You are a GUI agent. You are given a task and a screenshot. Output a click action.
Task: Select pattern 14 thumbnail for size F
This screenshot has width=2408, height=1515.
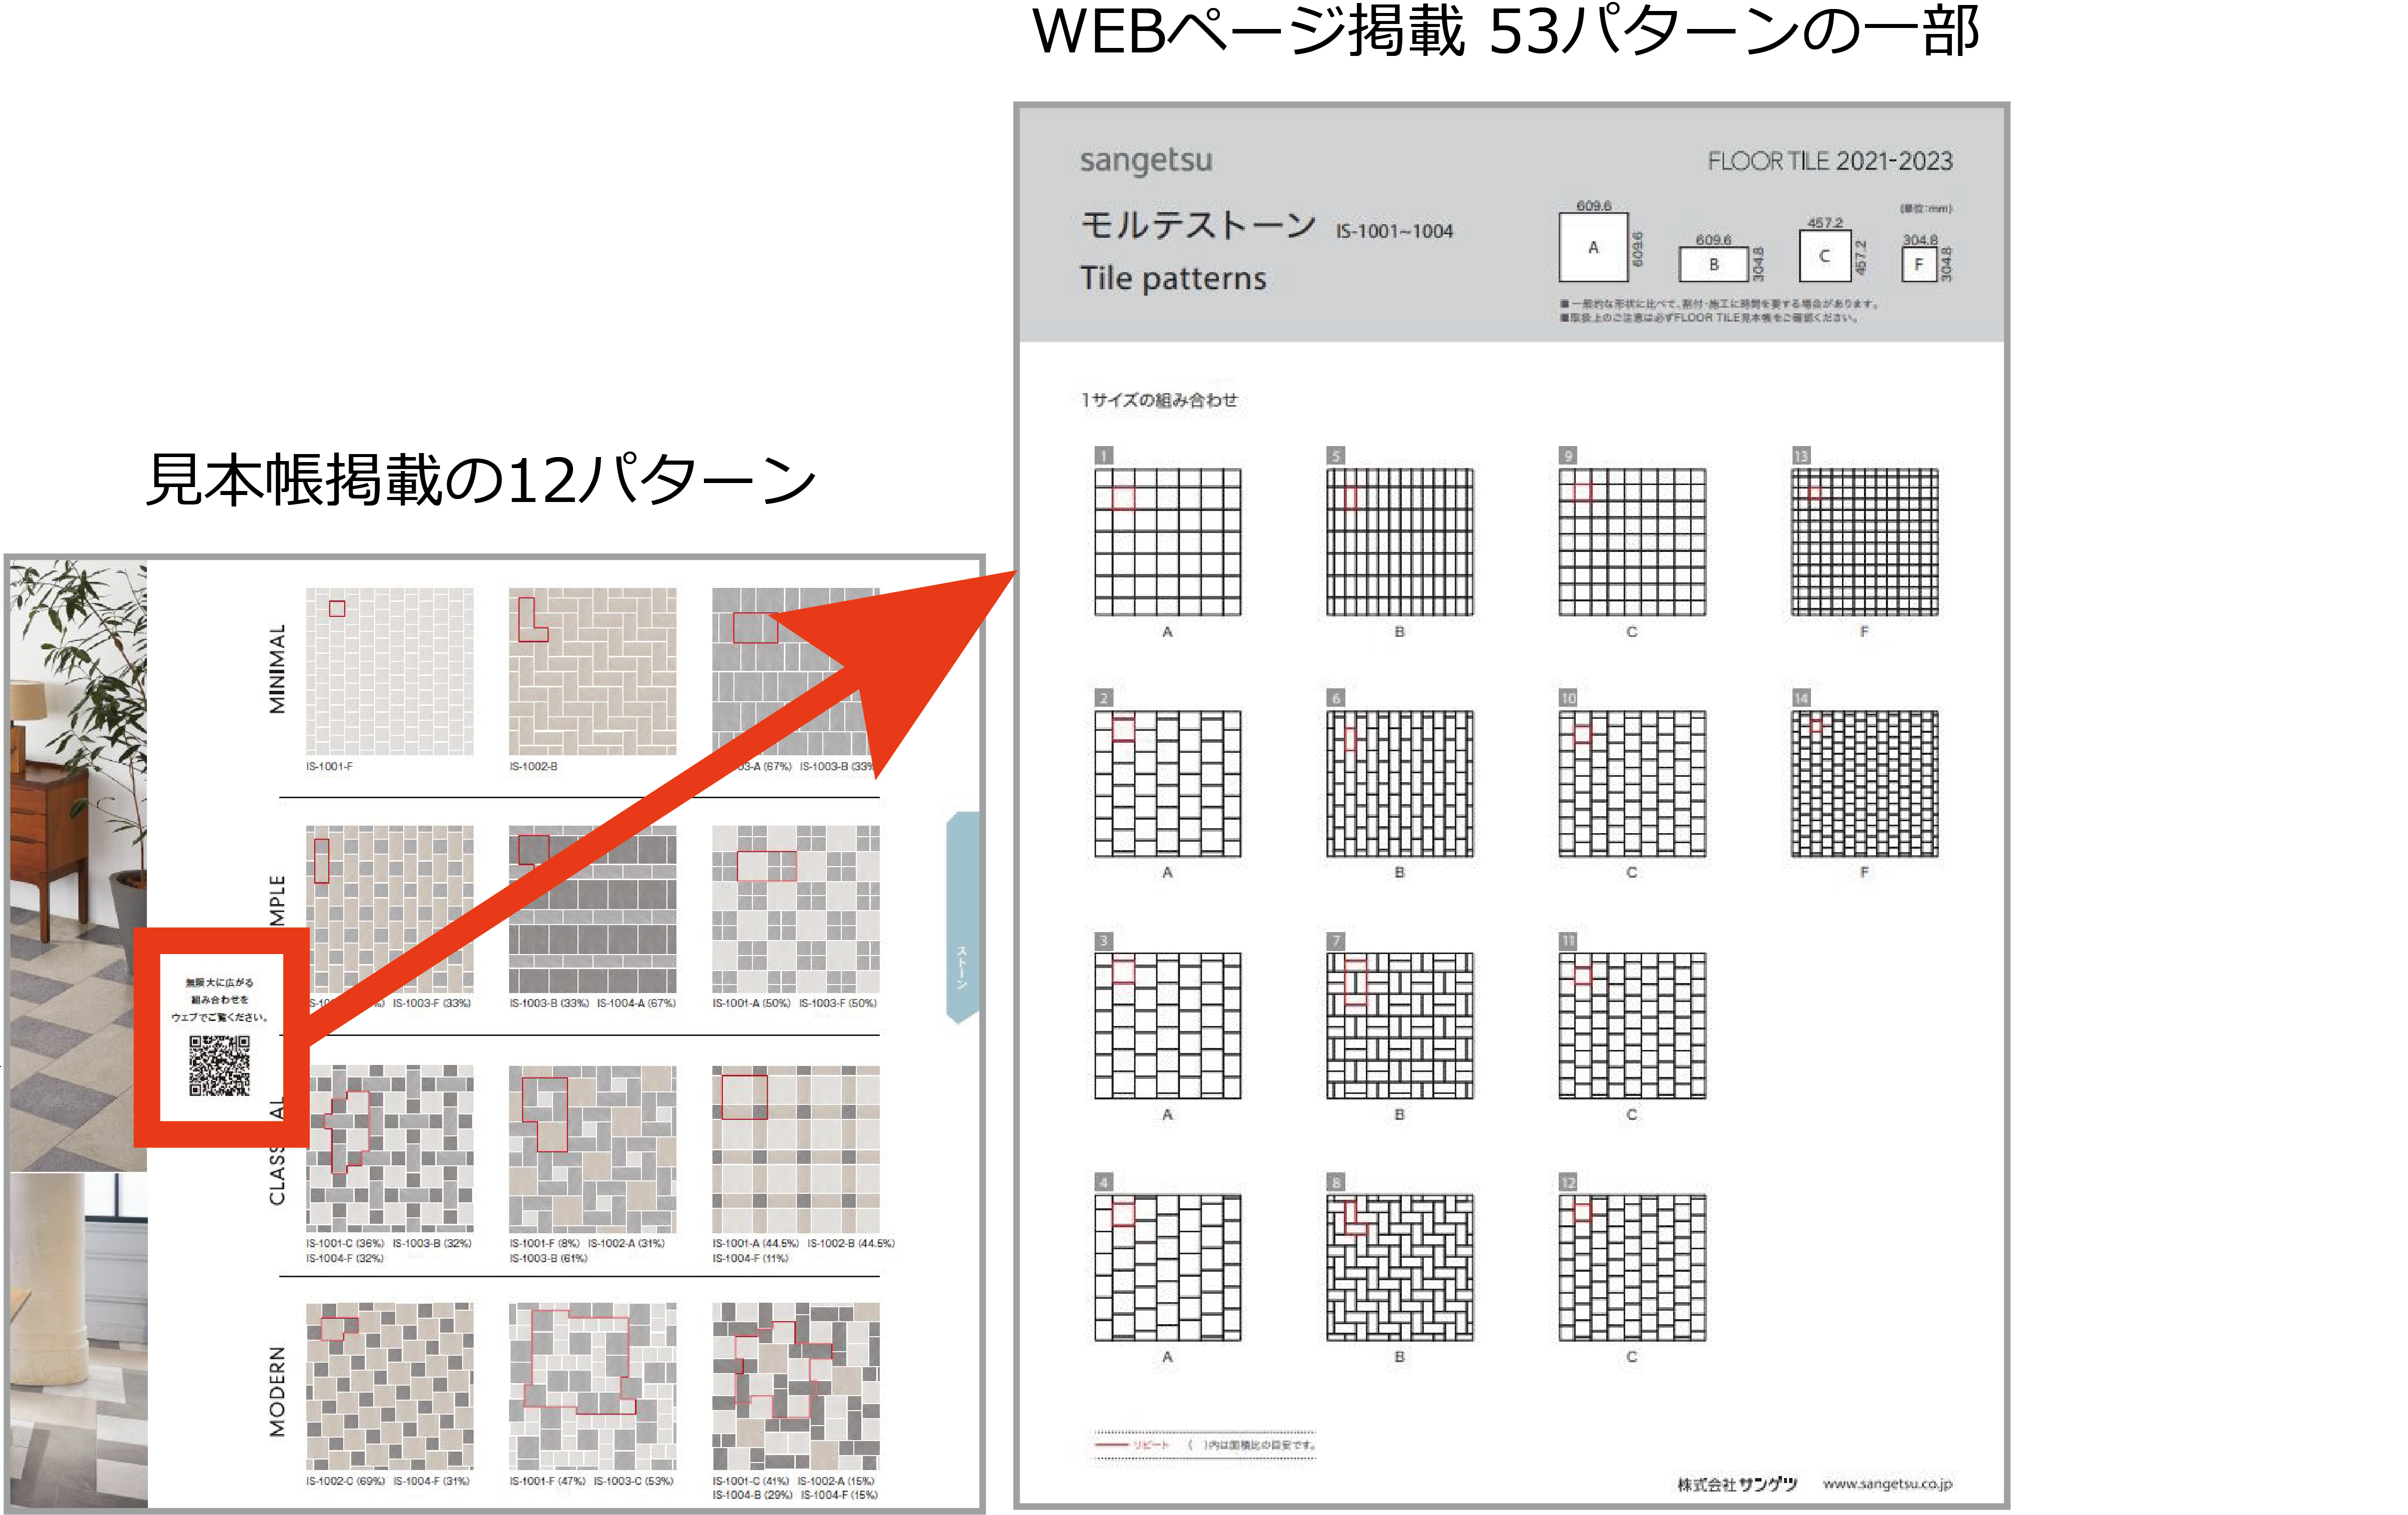tap(1864, 784)
